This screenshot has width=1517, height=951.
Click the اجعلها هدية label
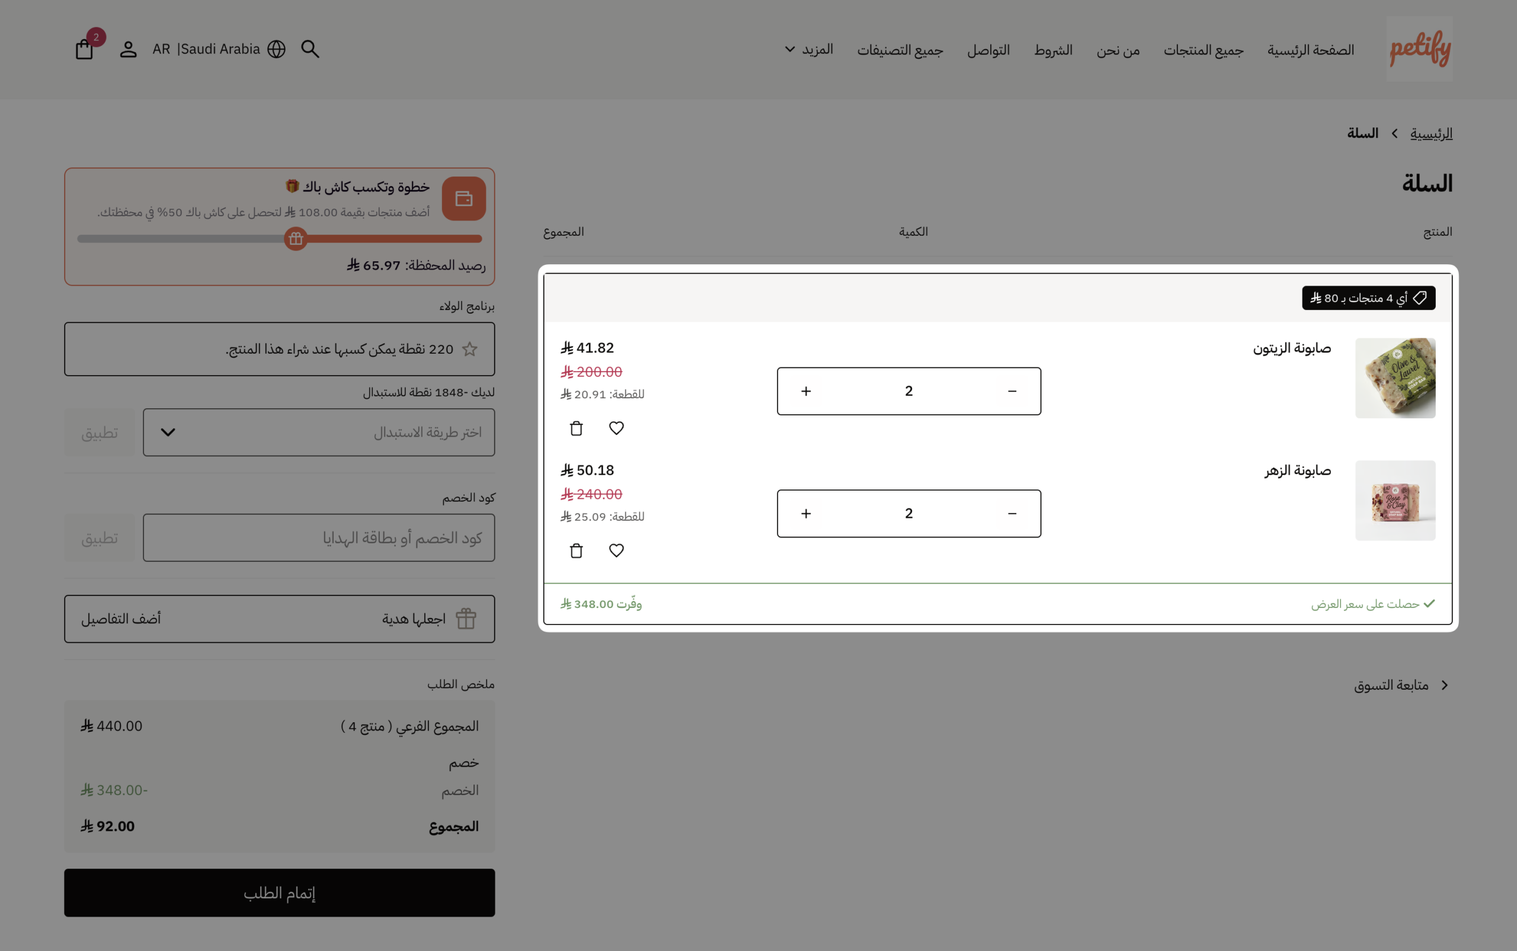pos(413,619)
